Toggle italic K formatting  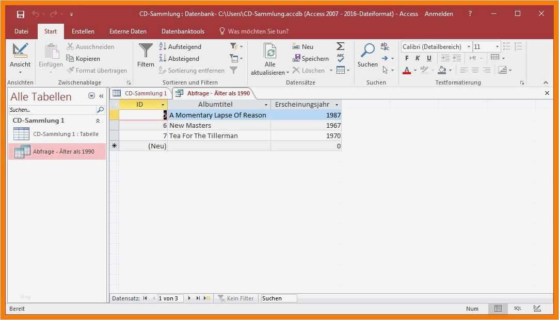tap(418, 58)
